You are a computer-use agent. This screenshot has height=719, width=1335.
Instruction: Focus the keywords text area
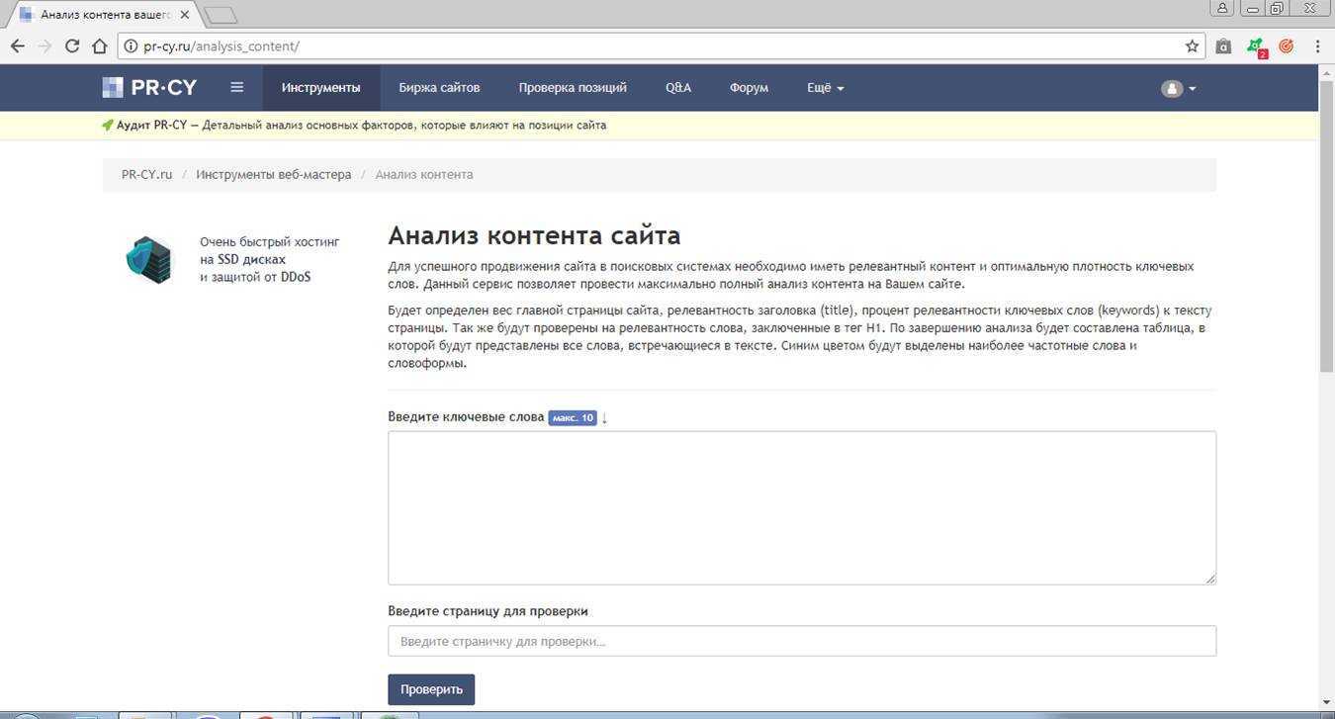pos(801,507)
